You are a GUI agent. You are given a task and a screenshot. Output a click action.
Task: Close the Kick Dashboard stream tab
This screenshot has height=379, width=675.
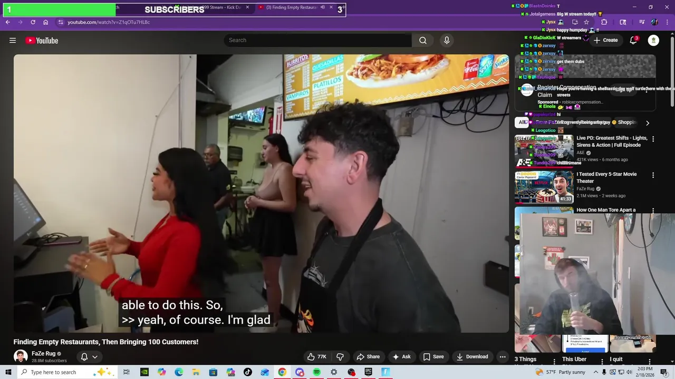tap(247, 7)
